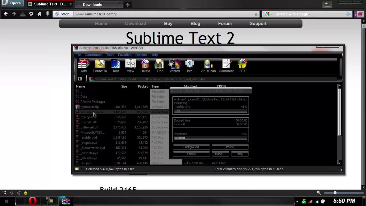Open WinRAR Tools menu
This screenshot has width=366, height=206.
tap(110, 55)
